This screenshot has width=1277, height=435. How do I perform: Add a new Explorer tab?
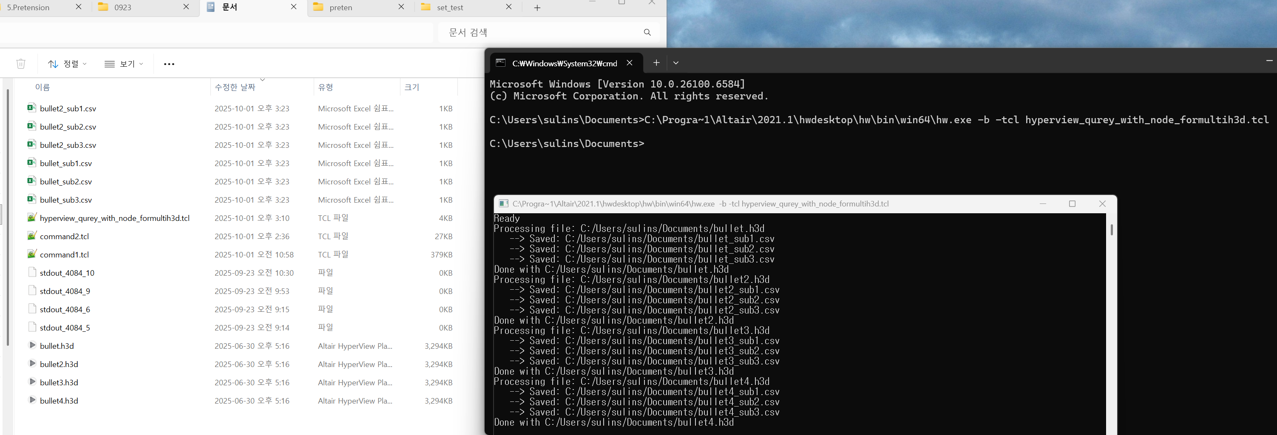click(537, 7)
